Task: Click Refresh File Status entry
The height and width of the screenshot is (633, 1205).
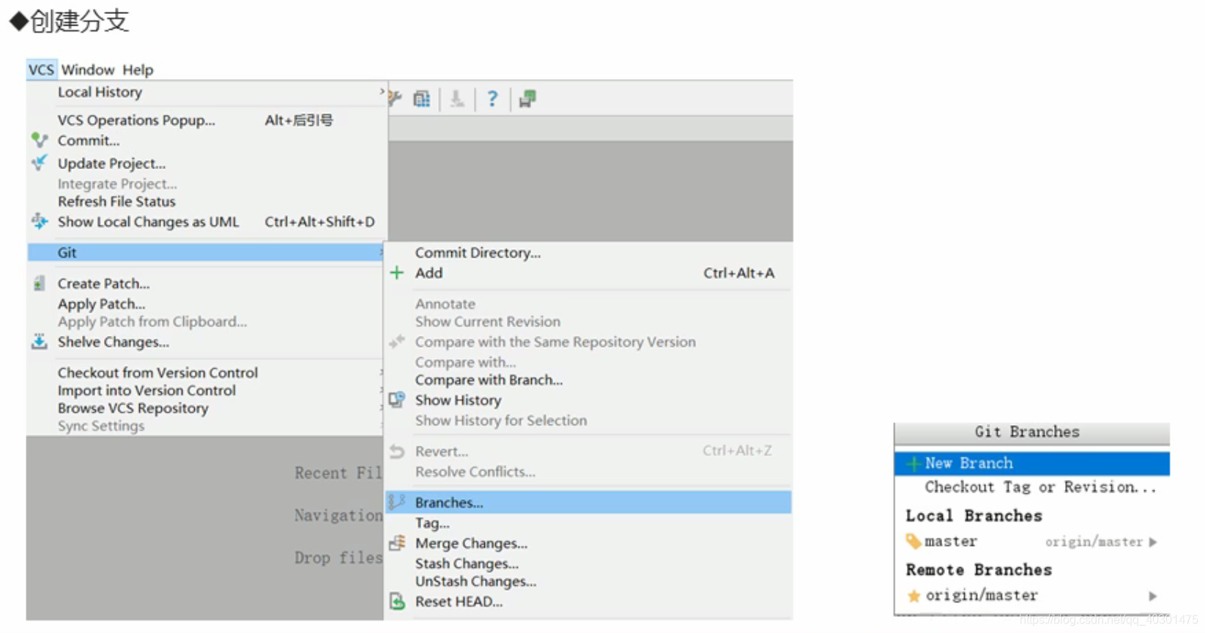Action: tap(116, 201)
